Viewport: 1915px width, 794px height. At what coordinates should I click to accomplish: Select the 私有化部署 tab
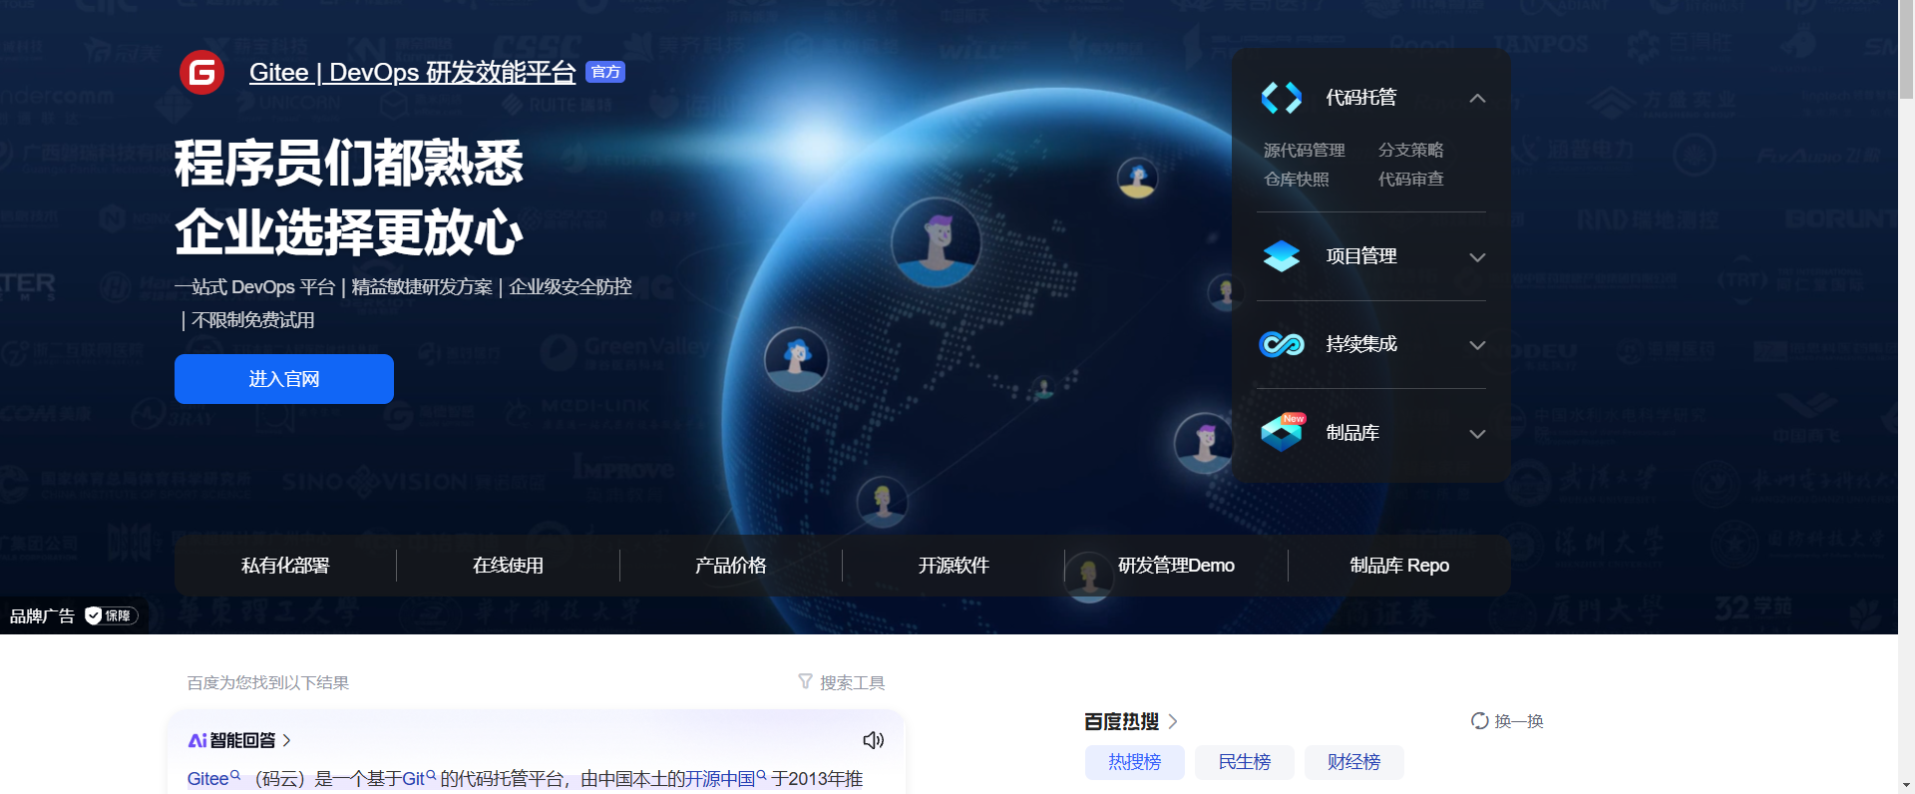click(x=285, y=566)
